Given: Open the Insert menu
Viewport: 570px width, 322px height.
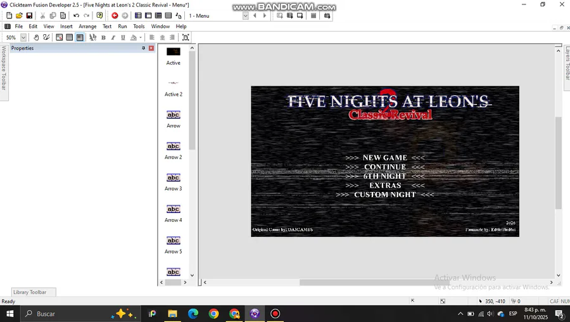Looking at the screenshot, I should pyautogui.click(x=66, y=26).
